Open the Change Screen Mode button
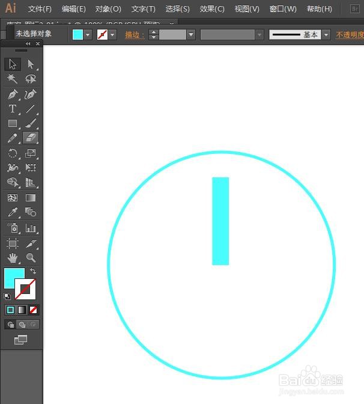The image size is (364, 404). tap(20, 340)
